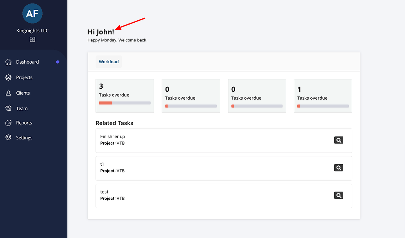This screenshot has width=405, height=238.
Task: View details of task 't1' via magnifier
Action: click(x=338, y=168)
